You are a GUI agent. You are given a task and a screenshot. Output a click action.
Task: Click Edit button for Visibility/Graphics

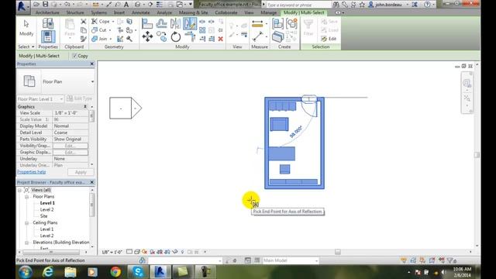point(71,146)
